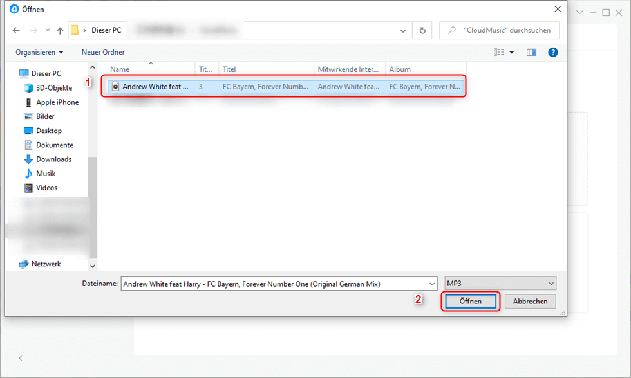The image size is (631, 378).
Task: Open more view options dropdown arrow
Action: [512, 52]
